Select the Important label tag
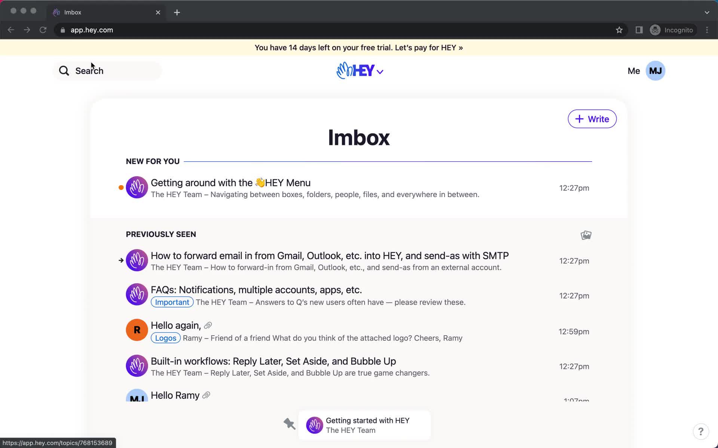Screen dimensions: 718x448 click(172, 302)
